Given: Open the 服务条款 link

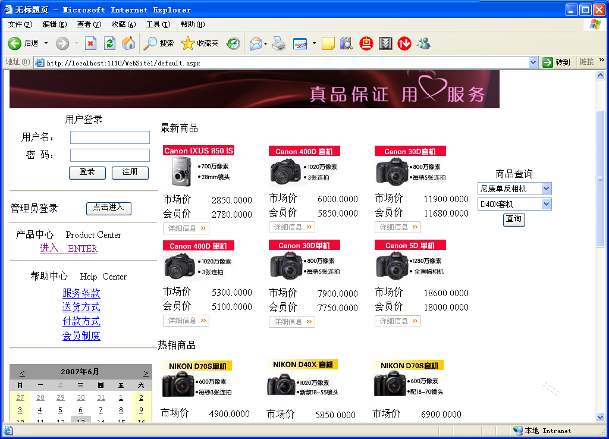Looking at the screenshot, I should click(x=81, y=293).
